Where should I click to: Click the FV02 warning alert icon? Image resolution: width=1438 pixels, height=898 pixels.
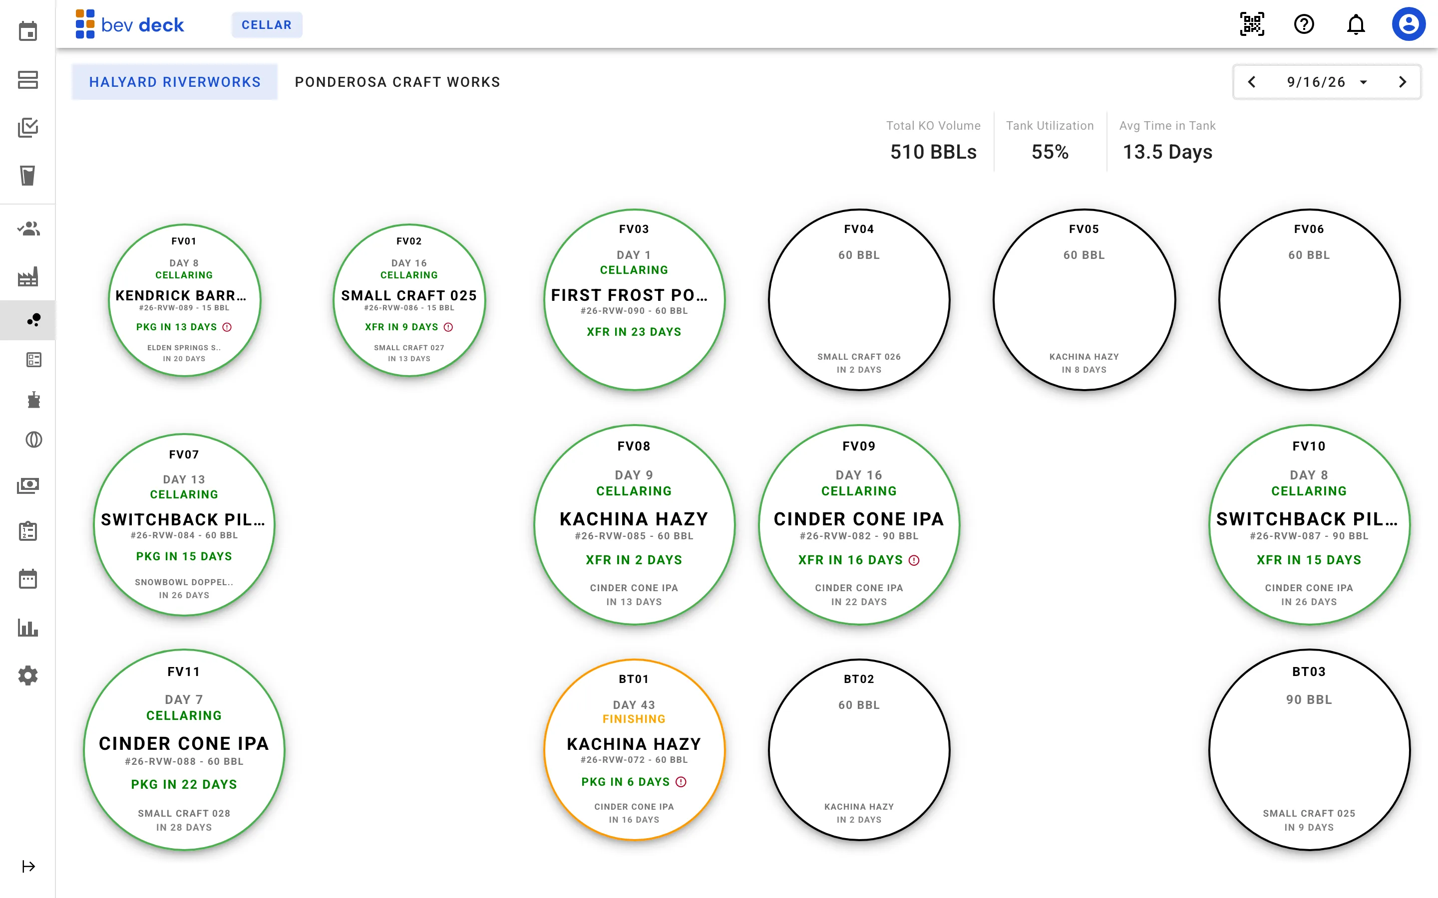pos(449,327)
